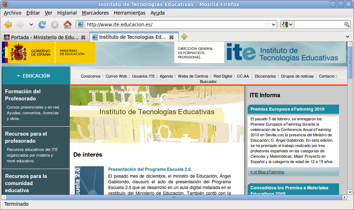Open Webs de Centros link
This screenshot has height=210, width=354.
pyautogui.click(x=193, y=76)
